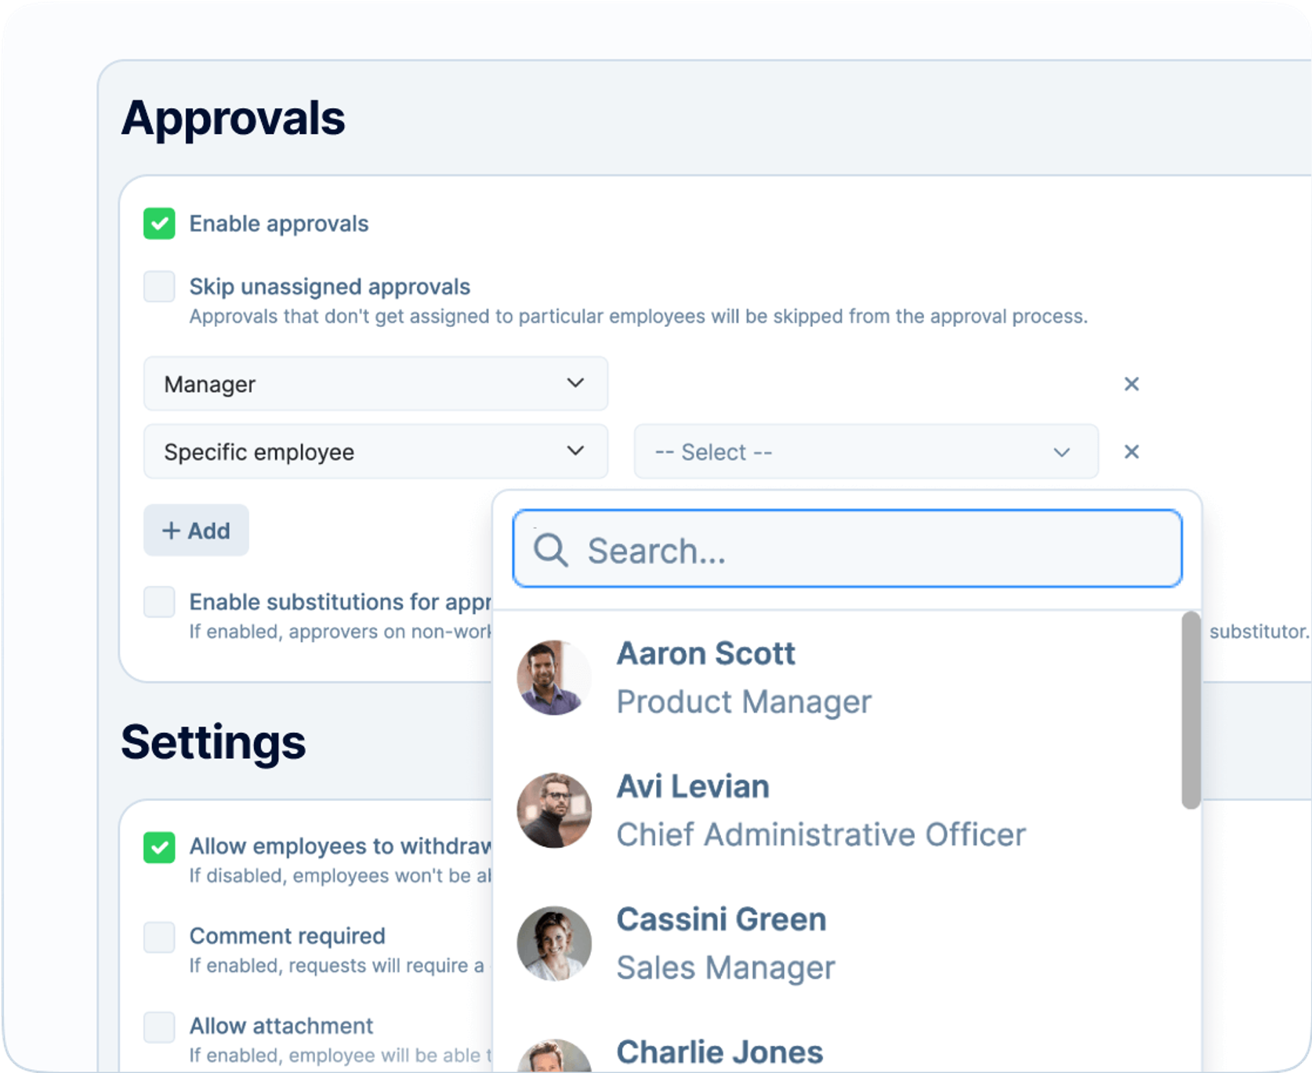Remove the Manager approver row
1312x1073 pixels.
pyautogui.click(x=1131, y=384)
